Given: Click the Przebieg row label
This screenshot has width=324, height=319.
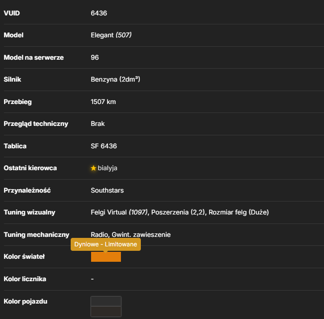Looking at the screenshot, I should click(18, 102).
